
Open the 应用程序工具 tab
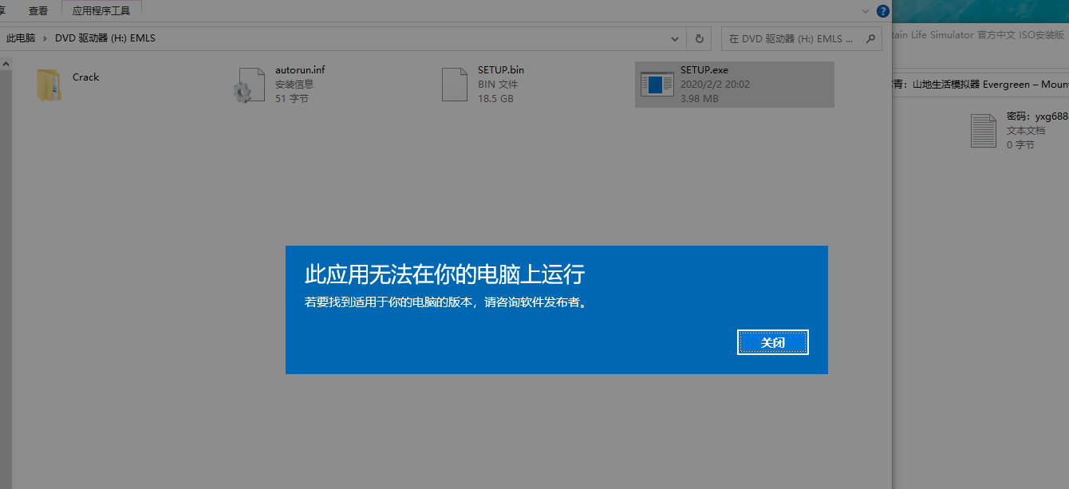point(101,11)
